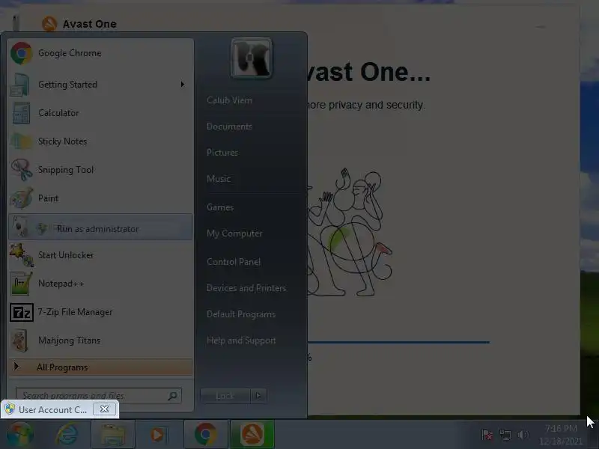The image size is (599, 449).
Task: Click the Search programs and files box
Action: [99, 396]
